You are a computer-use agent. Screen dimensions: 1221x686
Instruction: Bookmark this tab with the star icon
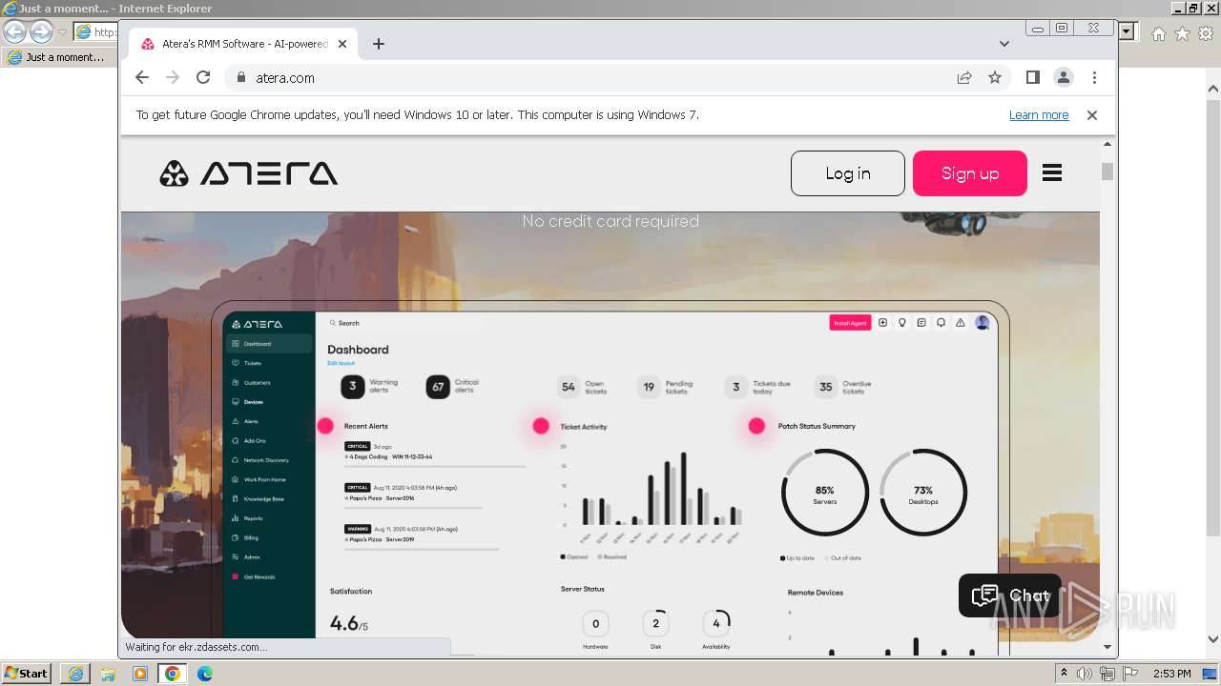(x=995, y=78)
